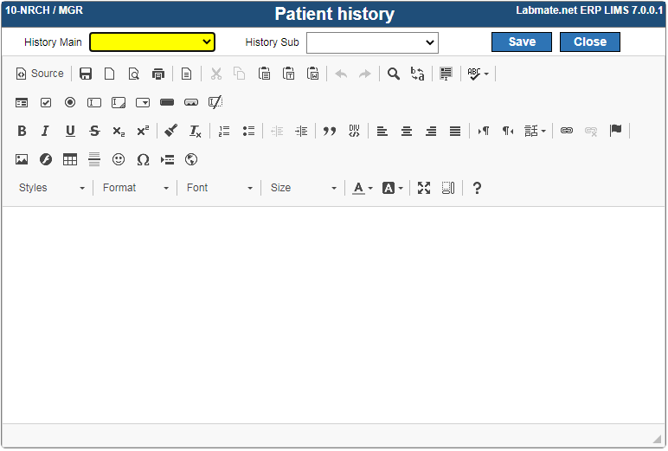Open the text color picker
This screenshot has width=668, height=451.
[x=362, y=188]
